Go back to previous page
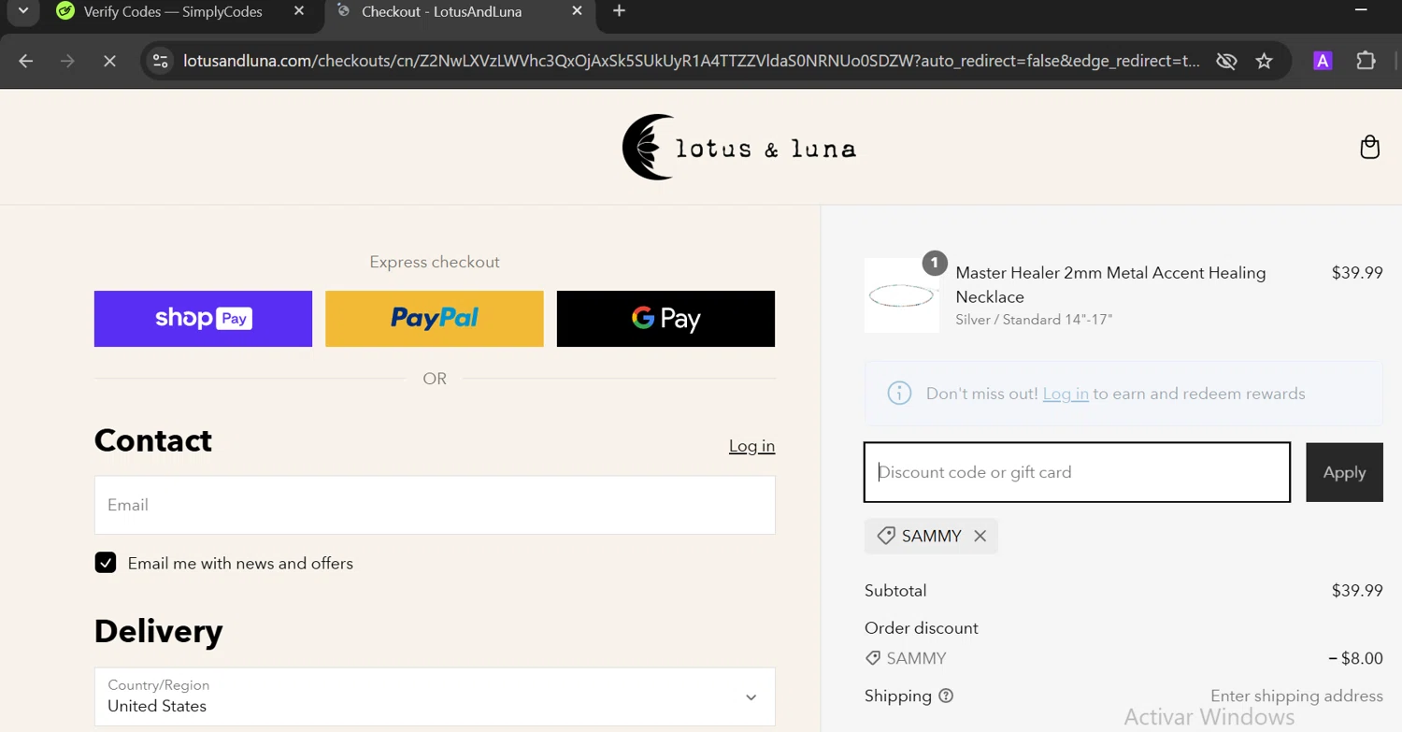This screenshot has width=1402, height=732. point(26,61)
